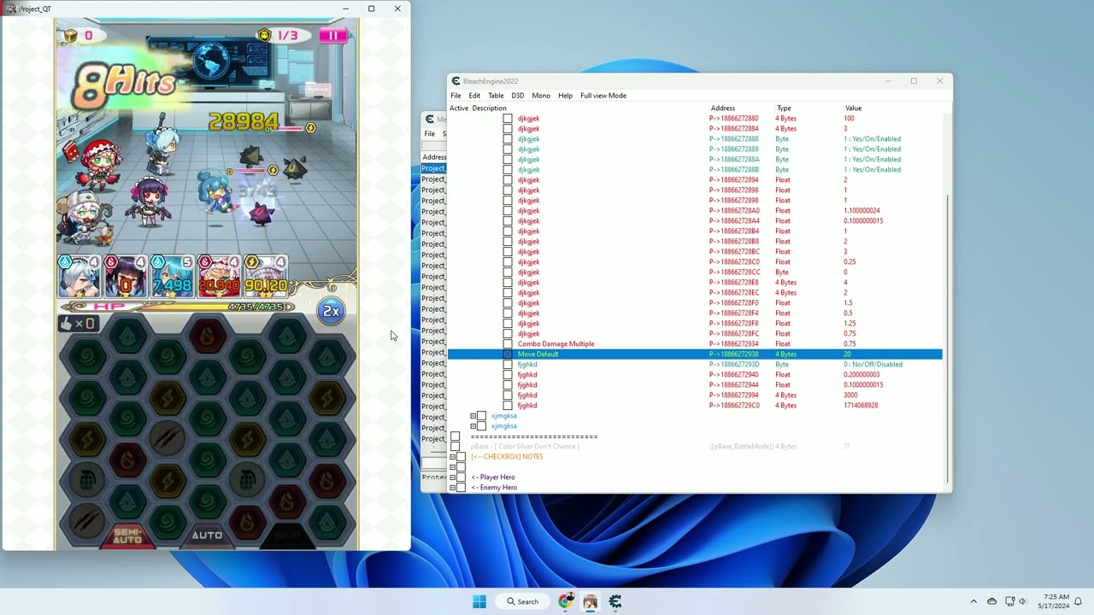This screenshot has width=1094, height=615.
Task: Collapse the [<--CHECKBOX] NOTES group
Action: point(452,457)
